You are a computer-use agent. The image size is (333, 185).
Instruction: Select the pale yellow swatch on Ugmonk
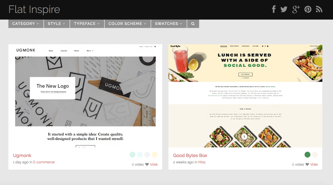(x=154, y=155)
